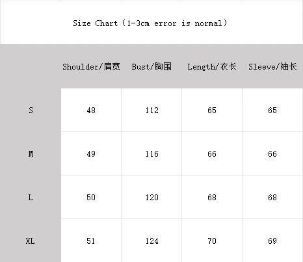Screen dimensions: 303x262
Task: Click the XL size row label
Action: (x=30, y=241)
